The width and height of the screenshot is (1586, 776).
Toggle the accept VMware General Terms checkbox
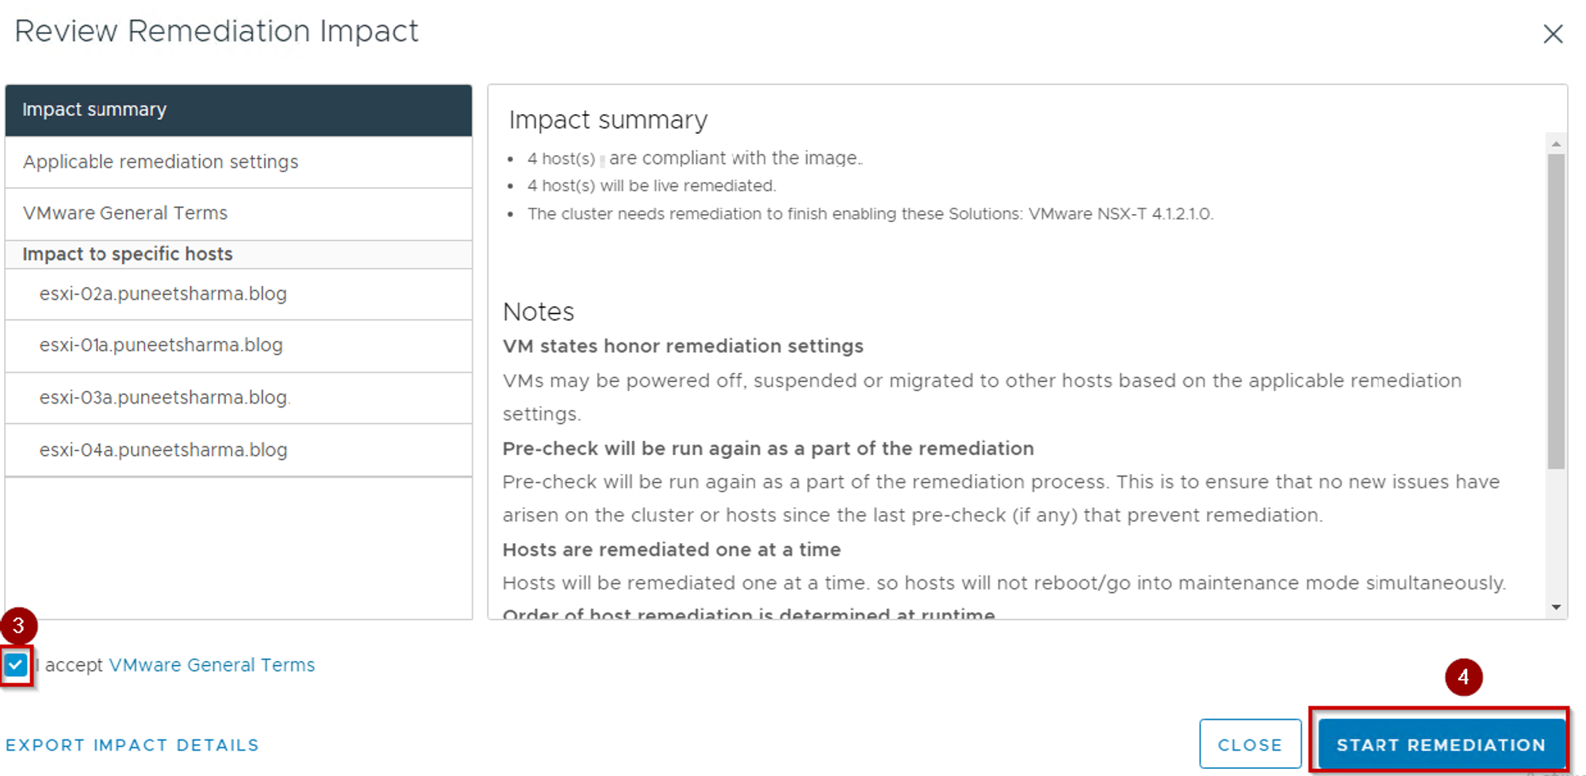pyautogui.click(x=16, y=665)
